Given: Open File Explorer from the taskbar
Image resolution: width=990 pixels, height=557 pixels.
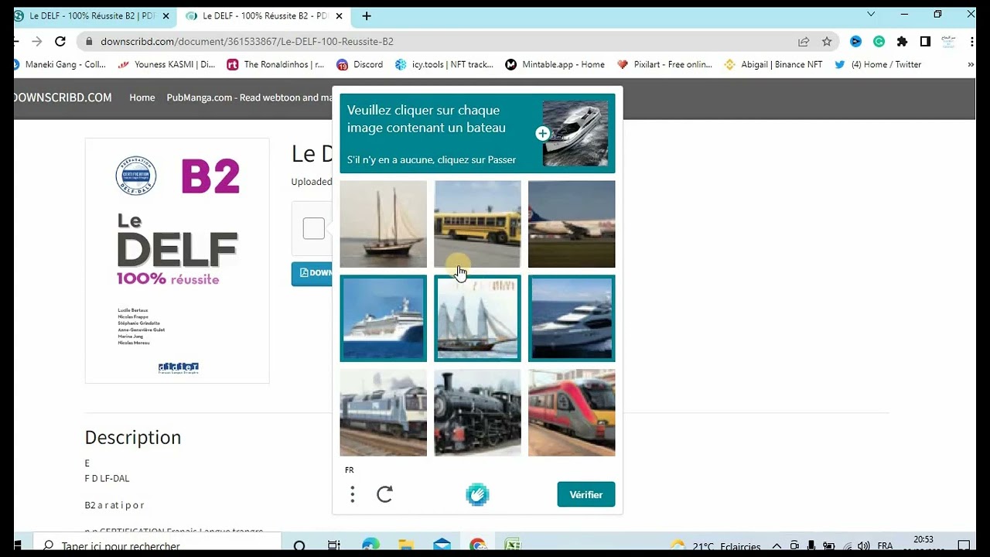Looking at the screenshot, I should click(406, 546).
